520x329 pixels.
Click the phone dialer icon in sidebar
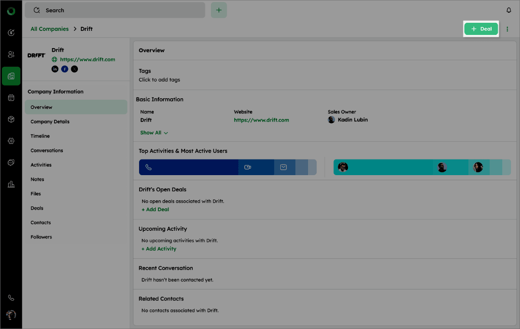[x=11, y=298]
